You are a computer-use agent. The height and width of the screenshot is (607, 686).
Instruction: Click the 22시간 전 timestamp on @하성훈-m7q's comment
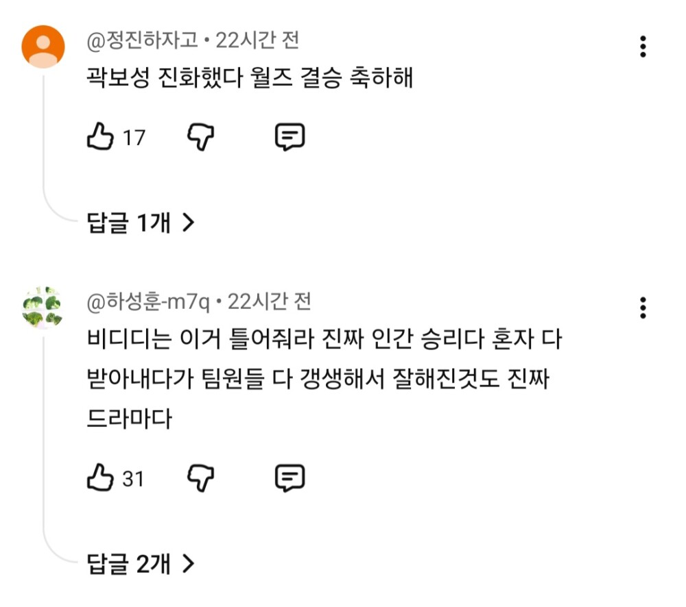tap(269, 301)
